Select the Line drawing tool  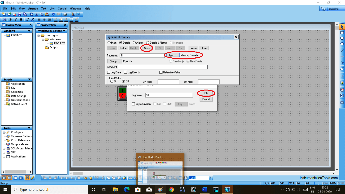click(x=342, y=50)
